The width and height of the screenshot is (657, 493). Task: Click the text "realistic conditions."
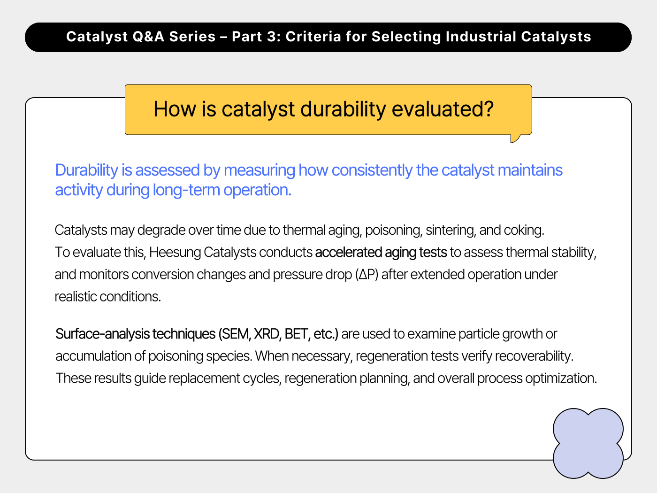coord(107,297)
